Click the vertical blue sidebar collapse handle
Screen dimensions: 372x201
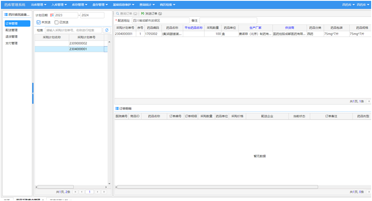click(x=33, y=93)
